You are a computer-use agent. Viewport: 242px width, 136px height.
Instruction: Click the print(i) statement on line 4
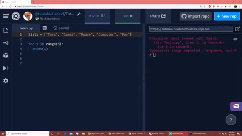[x=40, y=49]
